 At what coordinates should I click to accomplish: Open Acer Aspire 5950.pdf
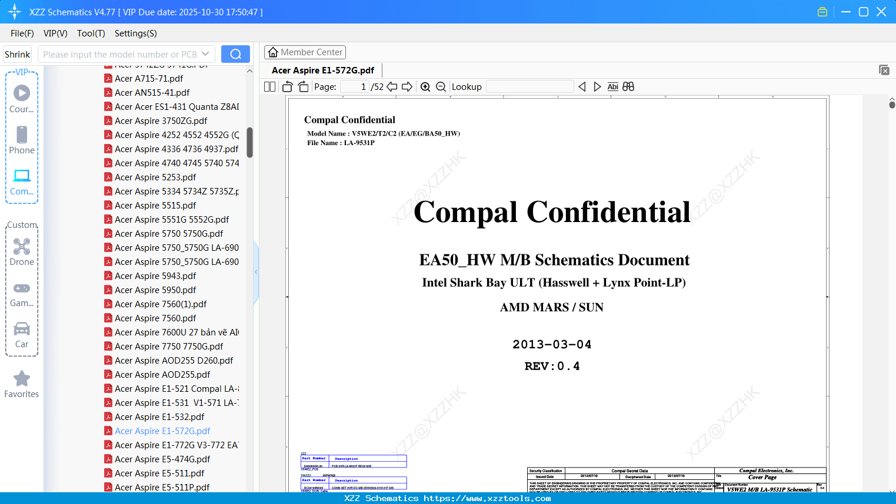(155, 290)
